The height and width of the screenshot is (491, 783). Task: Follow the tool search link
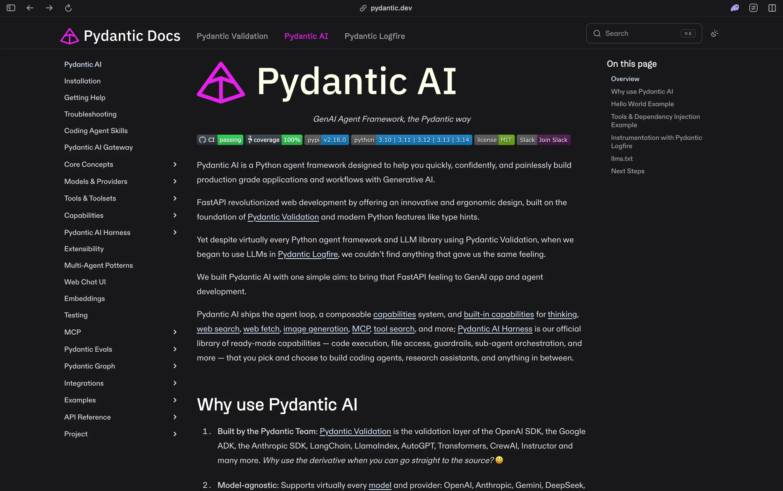tap(394, 329)
